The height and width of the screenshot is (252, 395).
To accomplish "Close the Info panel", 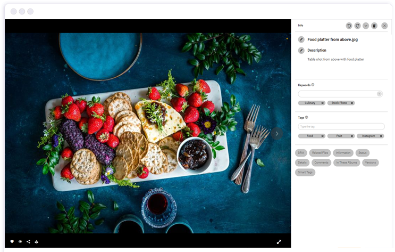I will (x=384, y=26).
